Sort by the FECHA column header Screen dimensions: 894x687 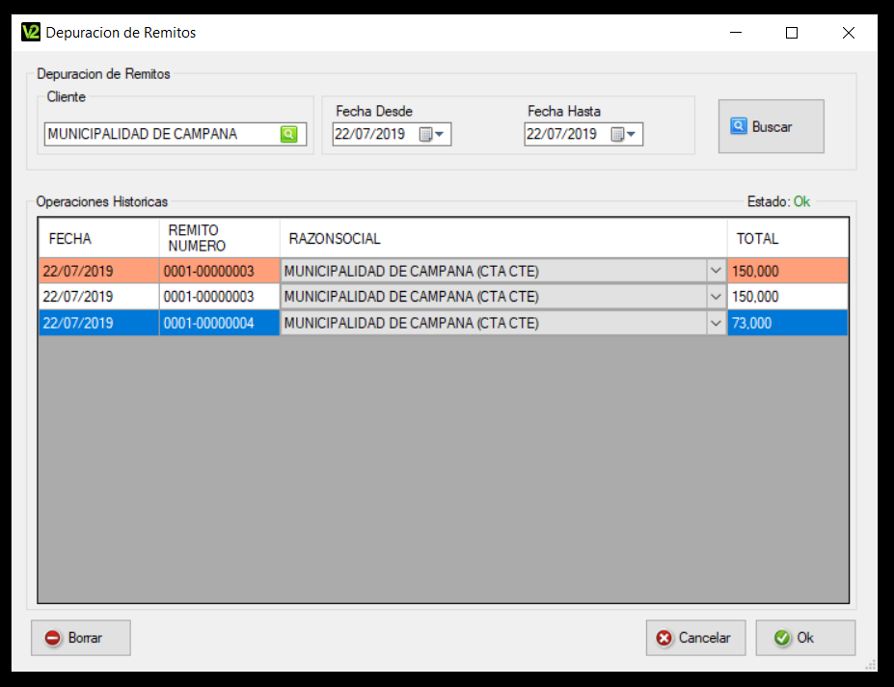click(x=98, y=238)
